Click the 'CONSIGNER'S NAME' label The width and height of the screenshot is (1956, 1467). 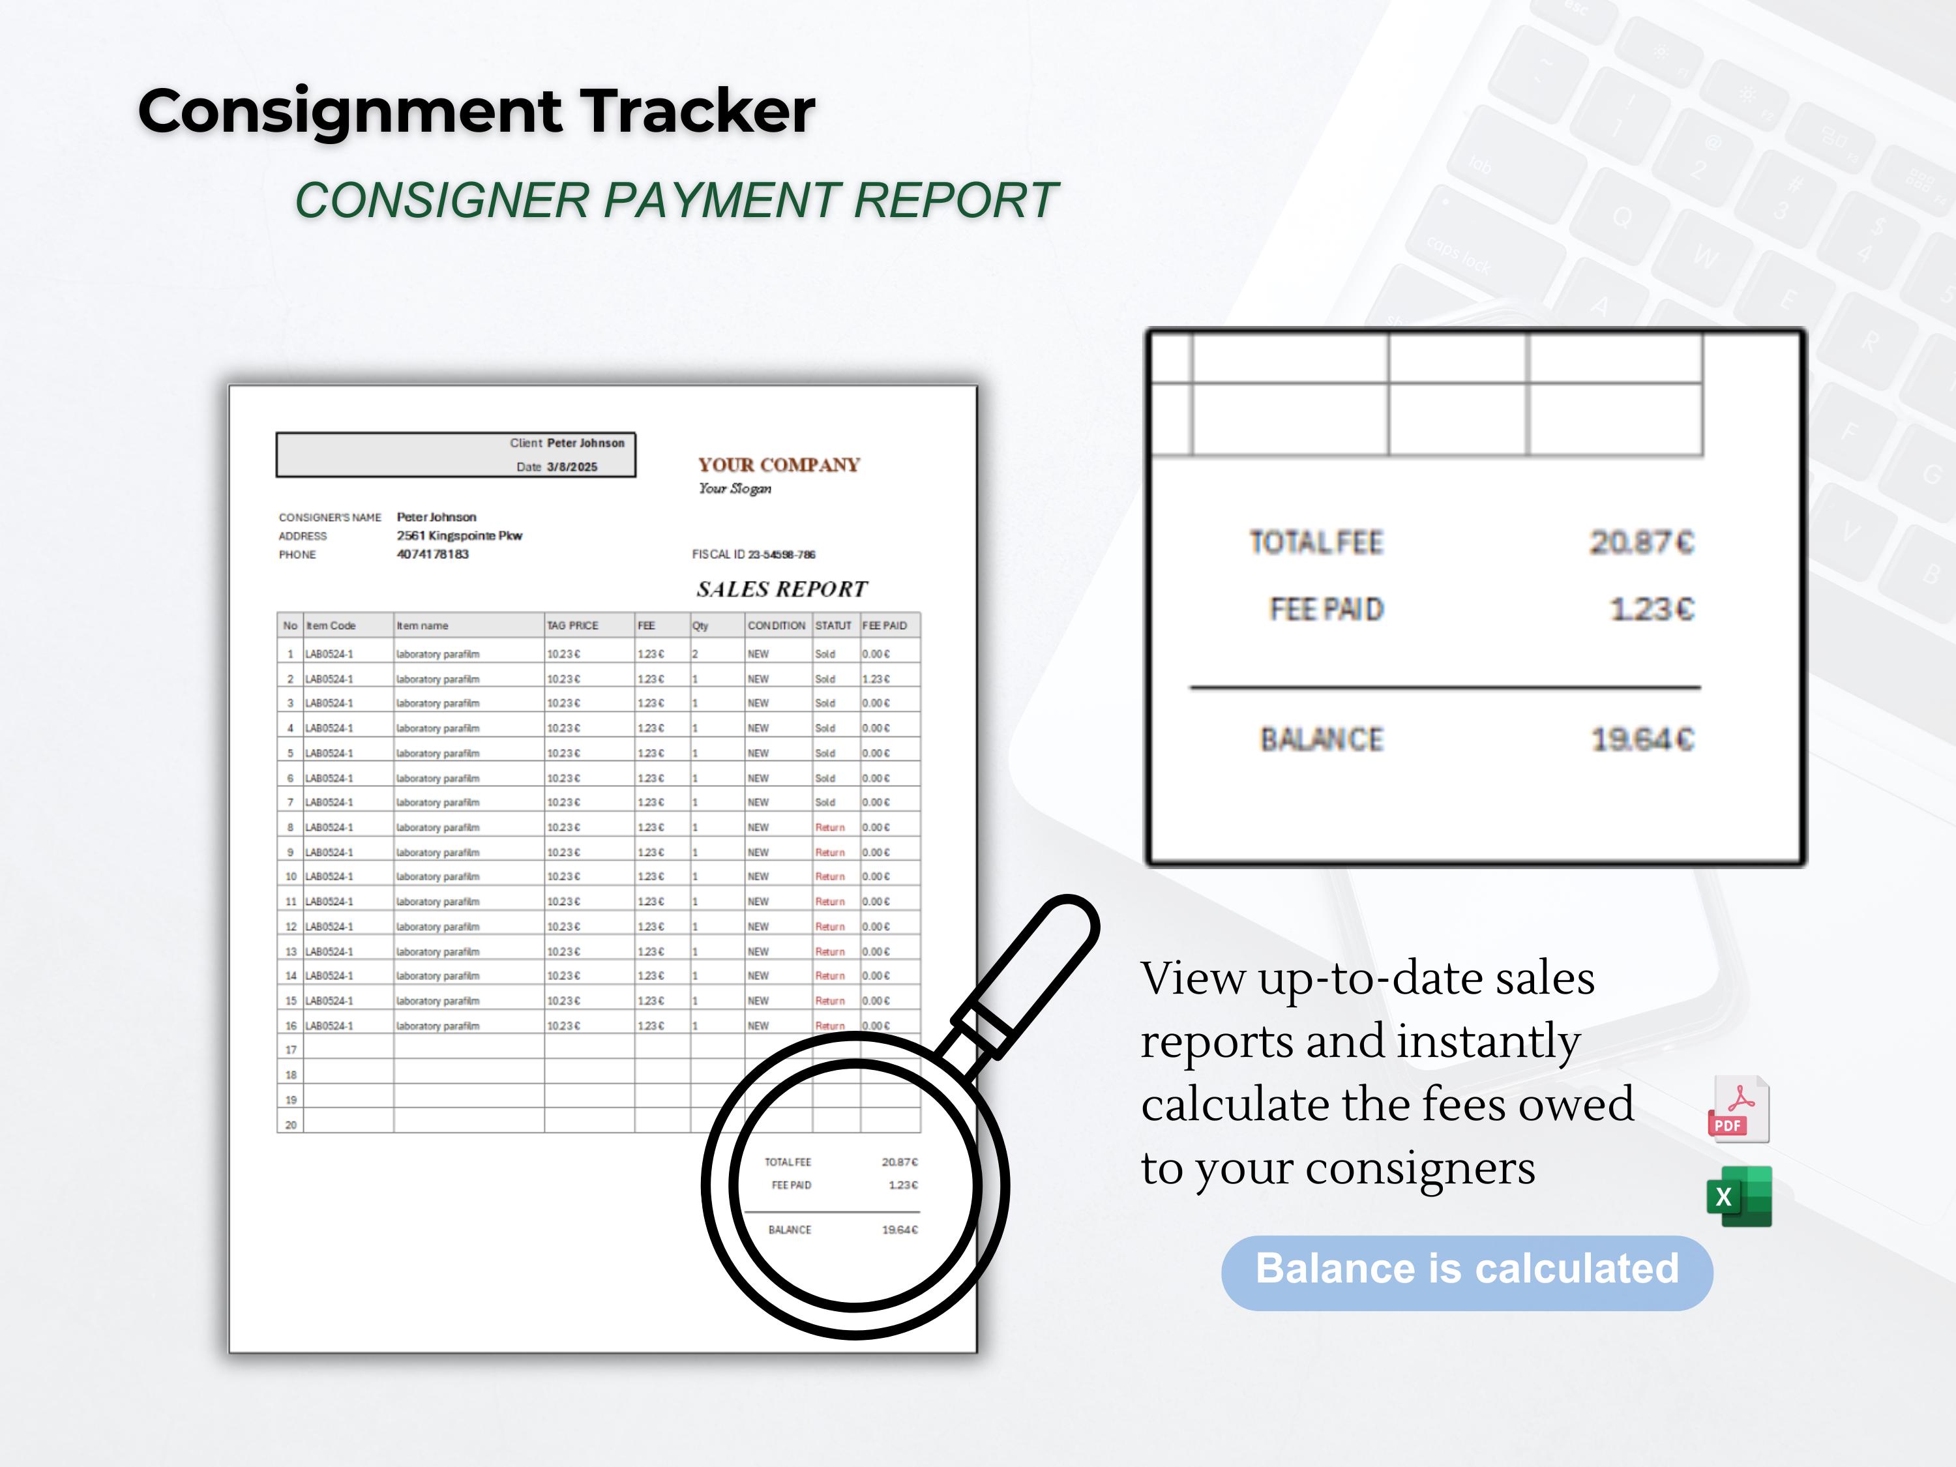pos(330,517)
